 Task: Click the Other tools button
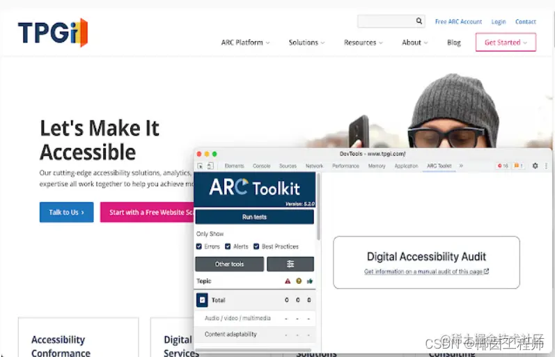229,264
